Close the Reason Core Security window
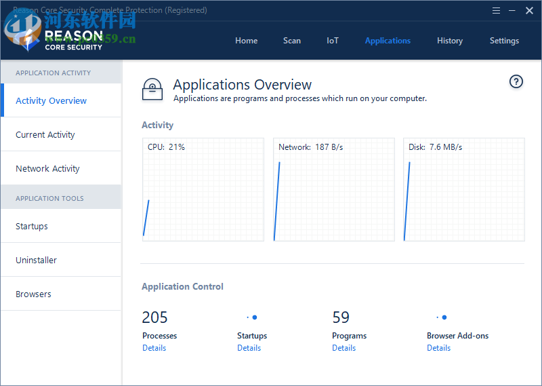The image size is (542, 386). click(529, 11)
